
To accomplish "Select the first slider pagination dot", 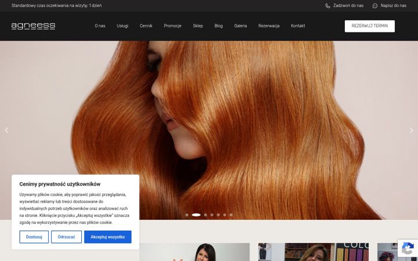I will (187, 215).
